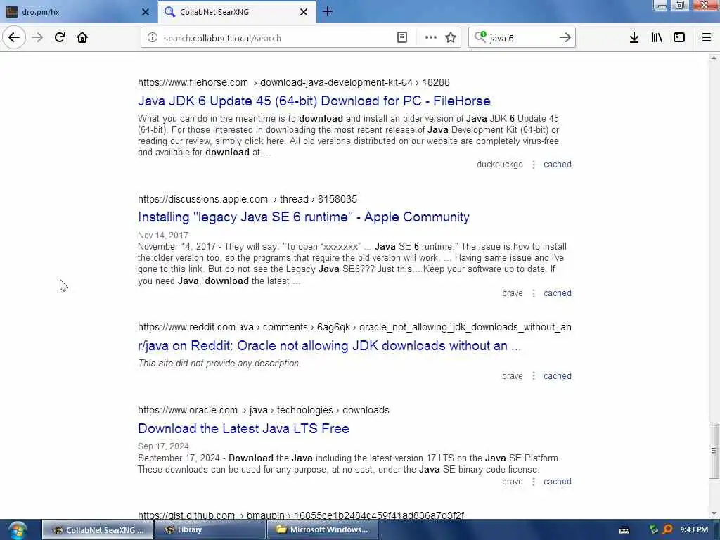Image resolution: width=720 pixels, height=540 pixels.
Task: Go back to the previous page
Action: tap(14, 38)
